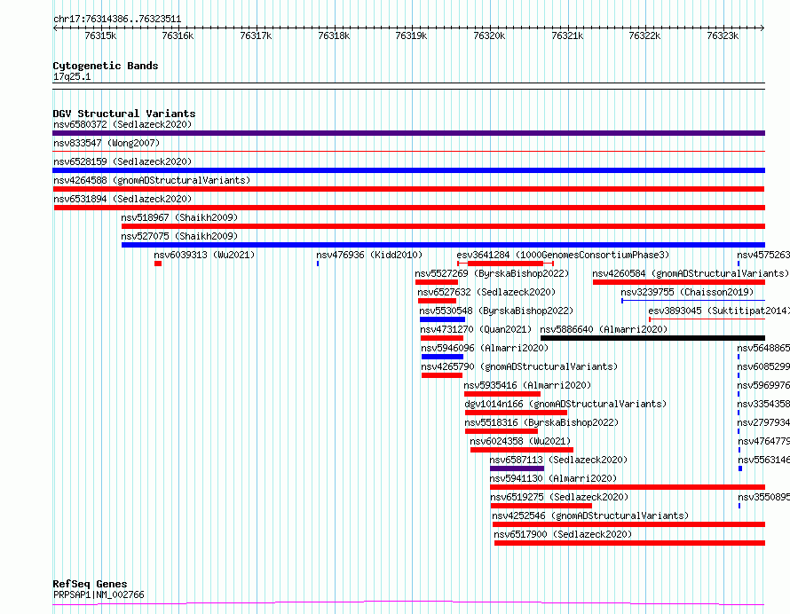This screenshot has height=614, width=790.
Task: Click red bar under dgv1014n166
Action: coord(516,413)
